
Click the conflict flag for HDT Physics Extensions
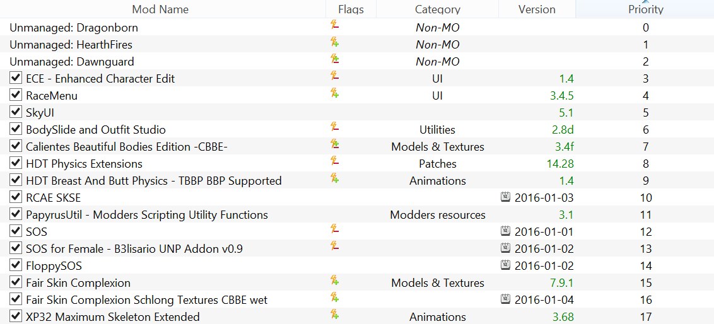[335, 161]
